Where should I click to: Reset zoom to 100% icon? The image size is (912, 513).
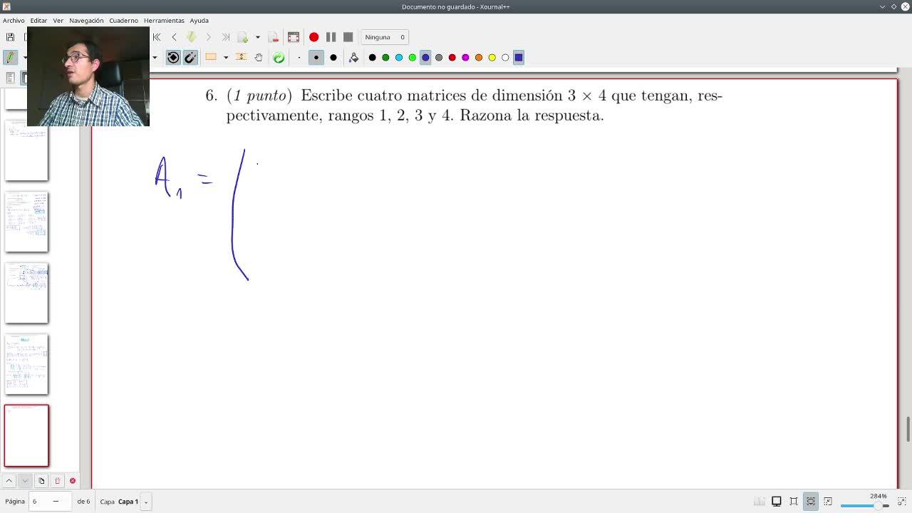click(x=828, y=502)
